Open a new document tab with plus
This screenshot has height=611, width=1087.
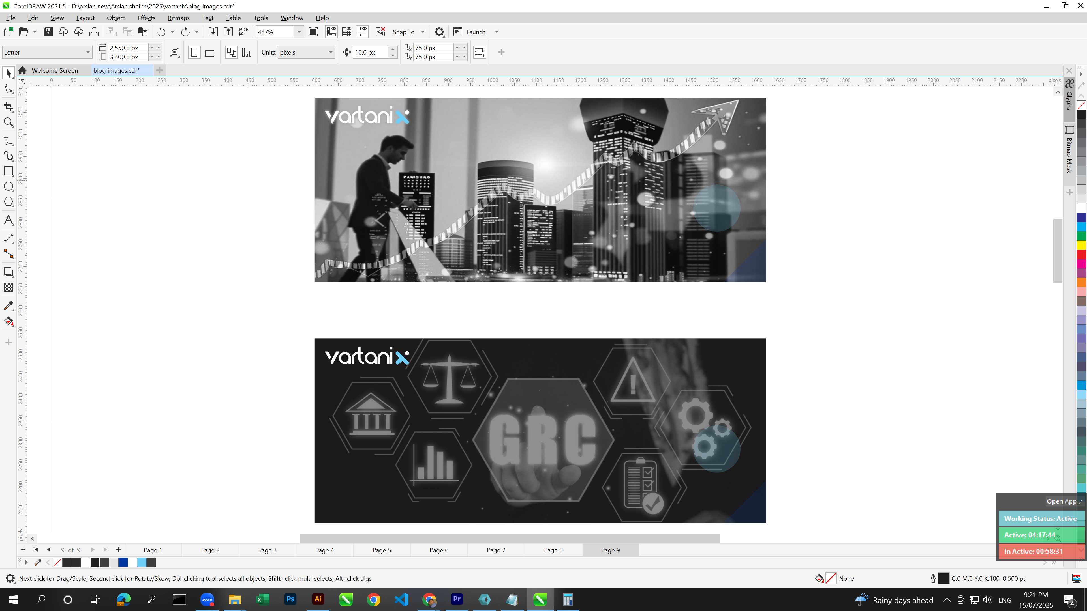(159, 70)
